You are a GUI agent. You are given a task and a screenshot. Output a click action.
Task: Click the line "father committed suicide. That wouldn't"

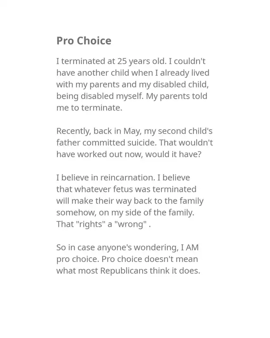click(135, 143)
